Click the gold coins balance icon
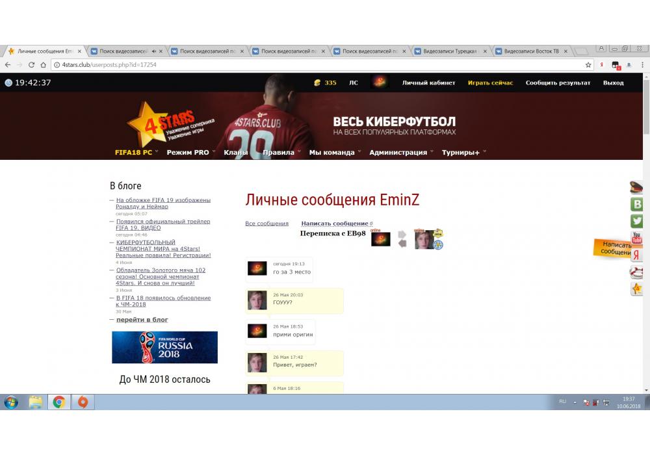 coord(317,83)
